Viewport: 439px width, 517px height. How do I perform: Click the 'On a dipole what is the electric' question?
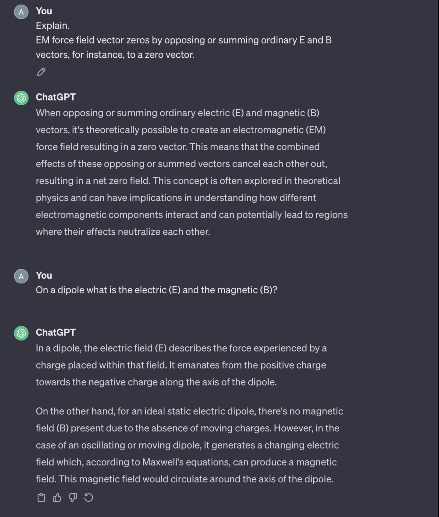157,290
